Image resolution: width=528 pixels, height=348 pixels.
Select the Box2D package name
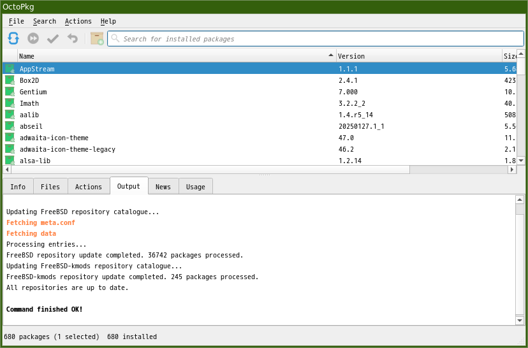point(29,80)
